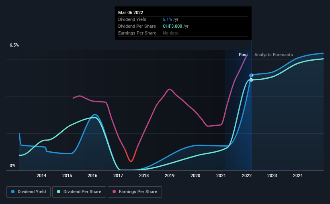Click the 6.5% y-axis label
The height and width of the screenshot is (204, 330).
click(14, 45)
